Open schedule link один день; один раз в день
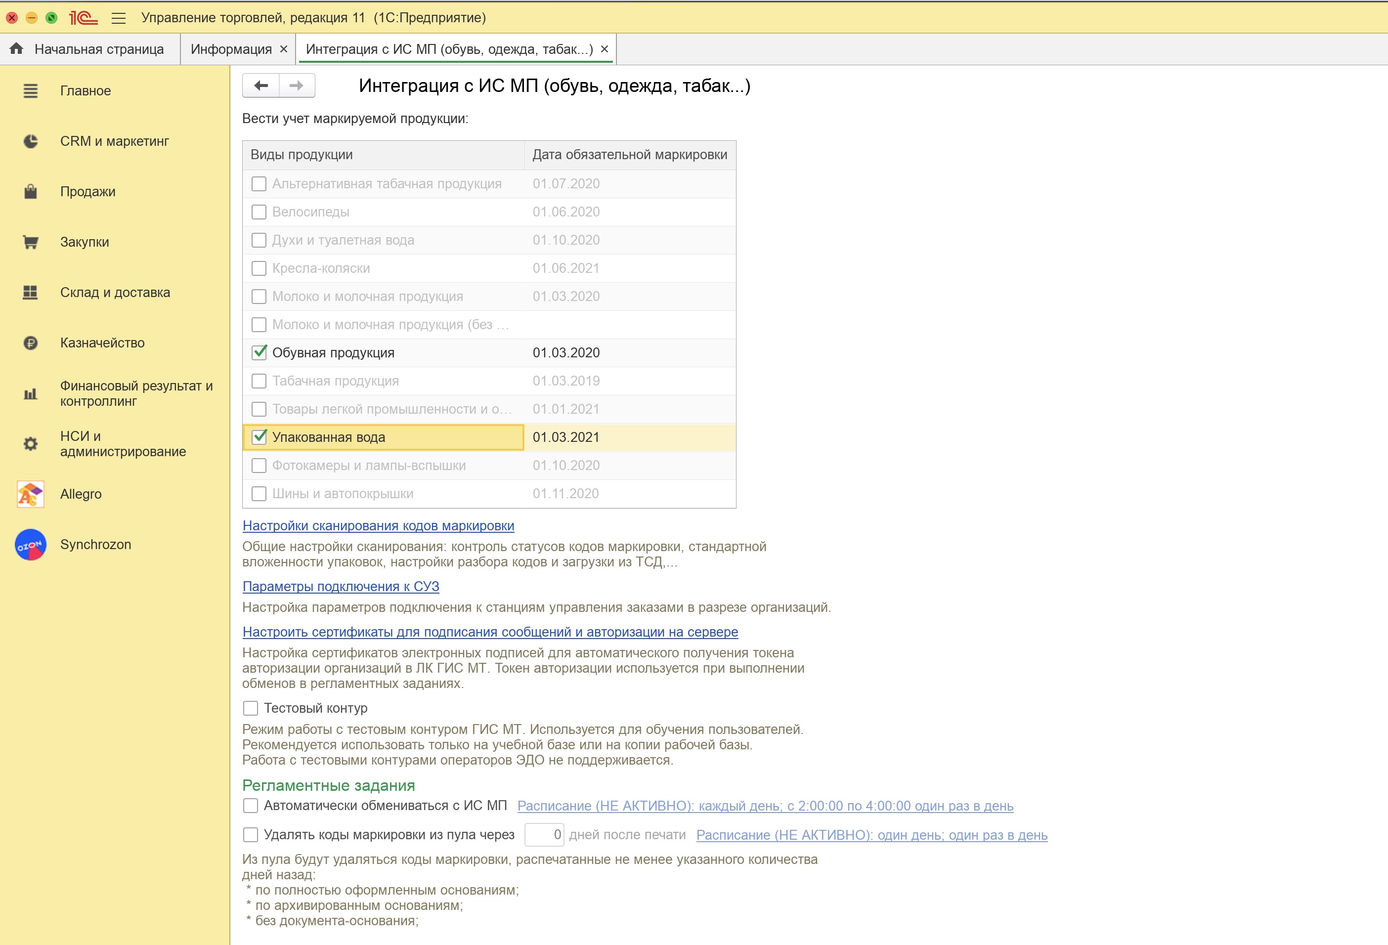 point(871,835)
